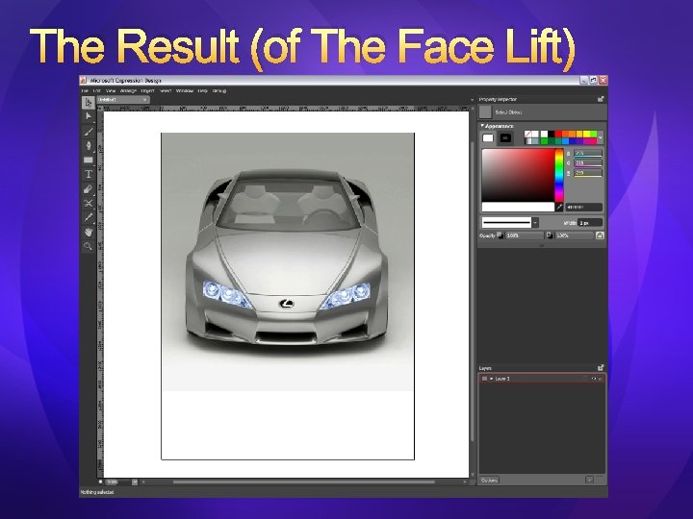Open the Help menu

203,91
